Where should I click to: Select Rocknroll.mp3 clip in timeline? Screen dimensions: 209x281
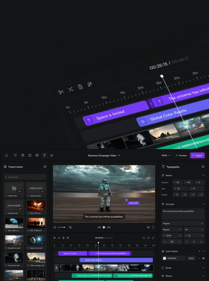tap(133, 276)
